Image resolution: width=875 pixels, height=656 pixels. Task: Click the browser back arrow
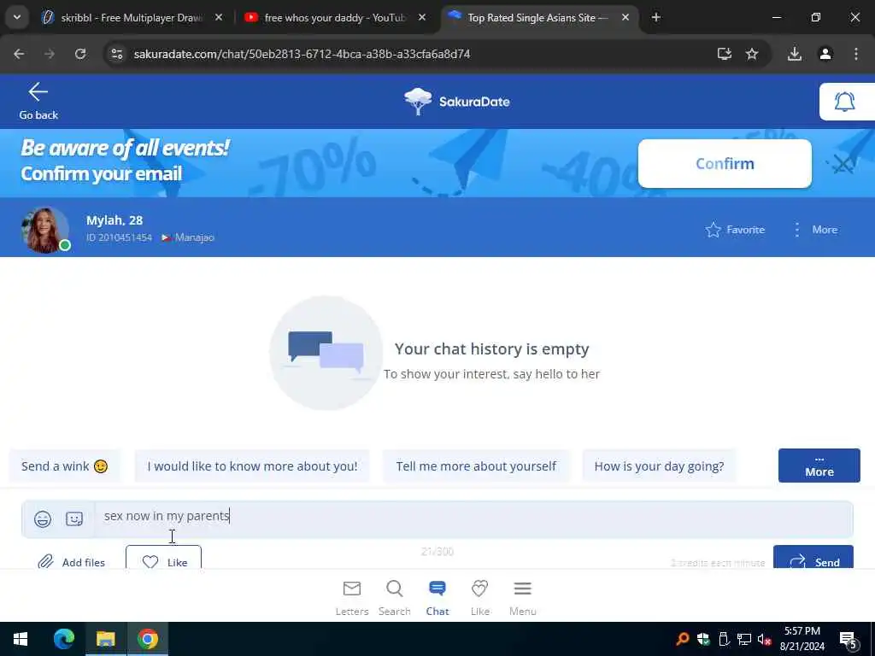tap(19, 54)
